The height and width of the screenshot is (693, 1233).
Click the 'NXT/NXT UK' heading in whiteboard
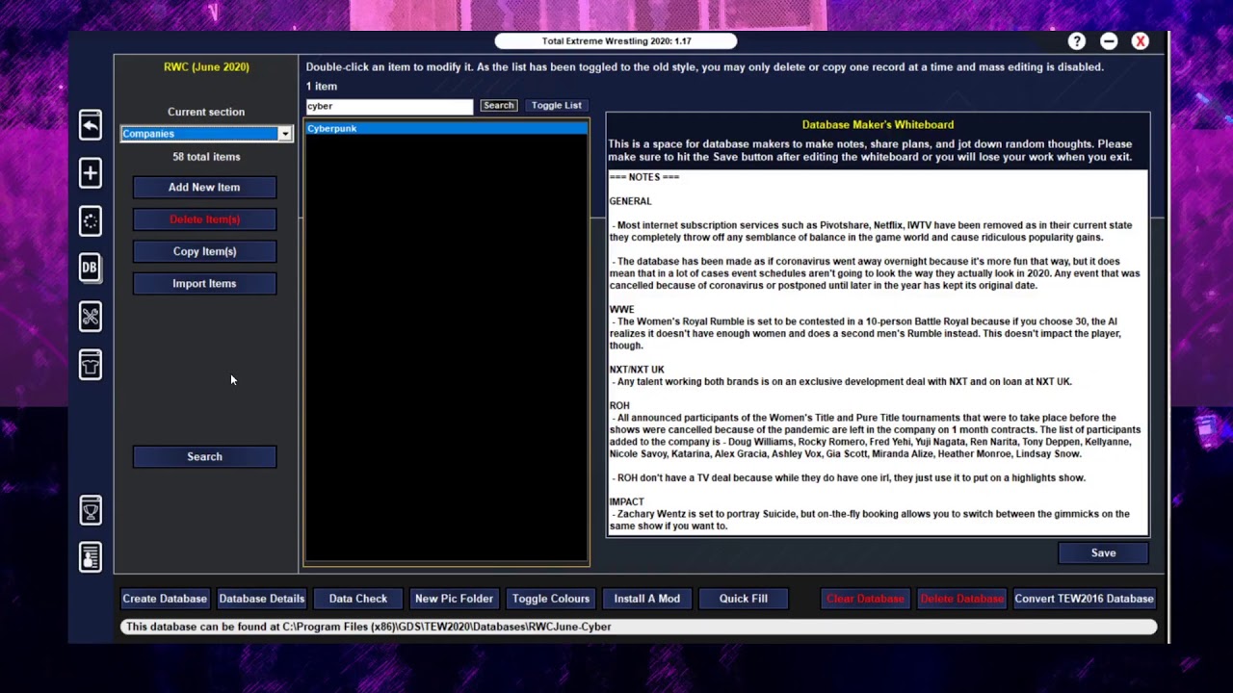point(637,370)
